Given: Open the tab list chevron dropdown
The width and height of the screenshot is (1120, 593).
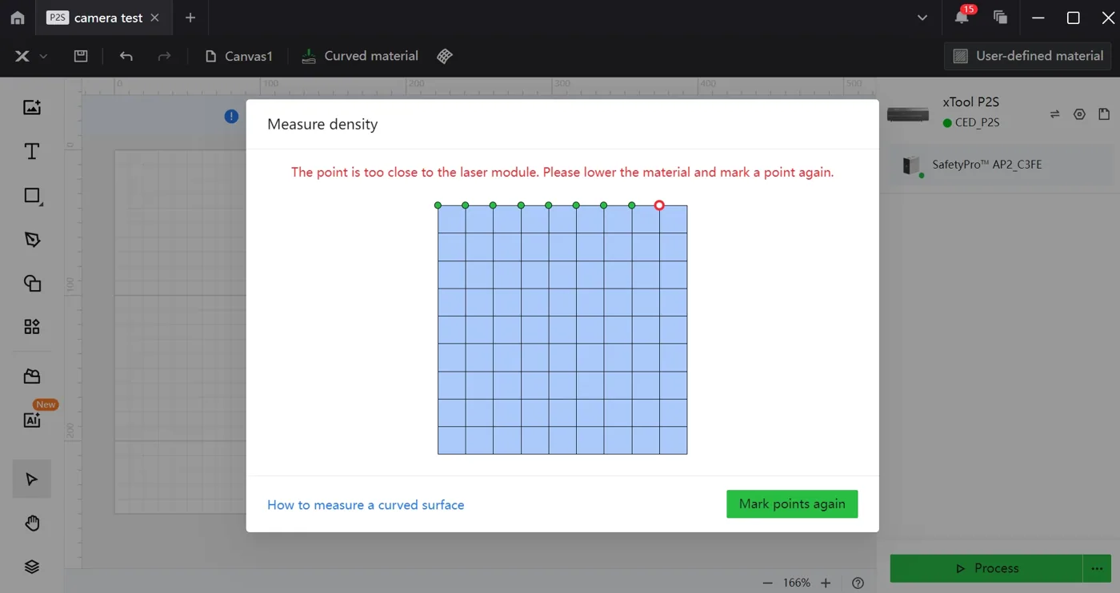Looking at the screenshot, I should click(x=922, y=18).
